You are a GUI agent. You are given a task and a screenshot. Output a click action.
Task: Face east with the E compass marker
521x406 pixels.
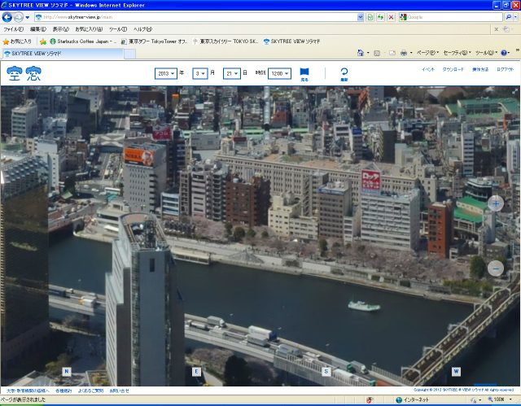pyautogui.click(x=196, y=371)
